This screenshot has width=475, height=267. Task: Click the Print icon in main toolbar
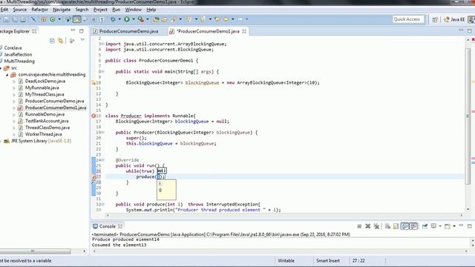[x=23, y=19]
